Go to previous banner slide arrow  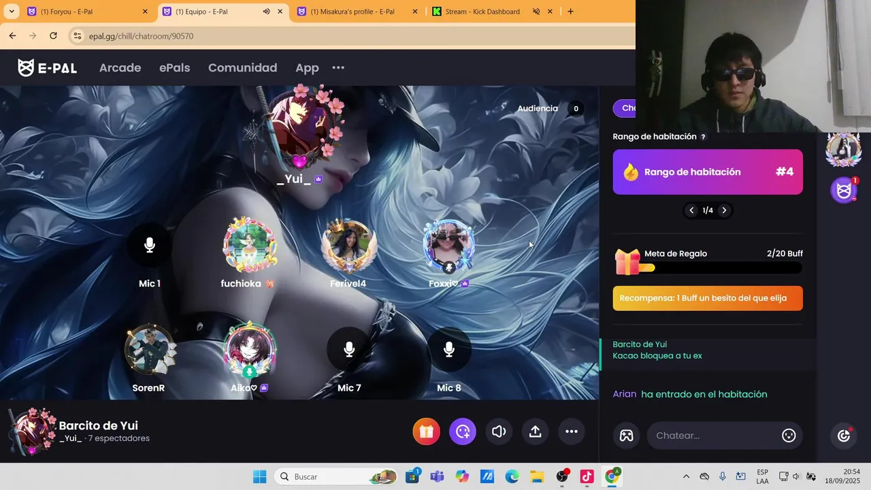coord(691,210)
